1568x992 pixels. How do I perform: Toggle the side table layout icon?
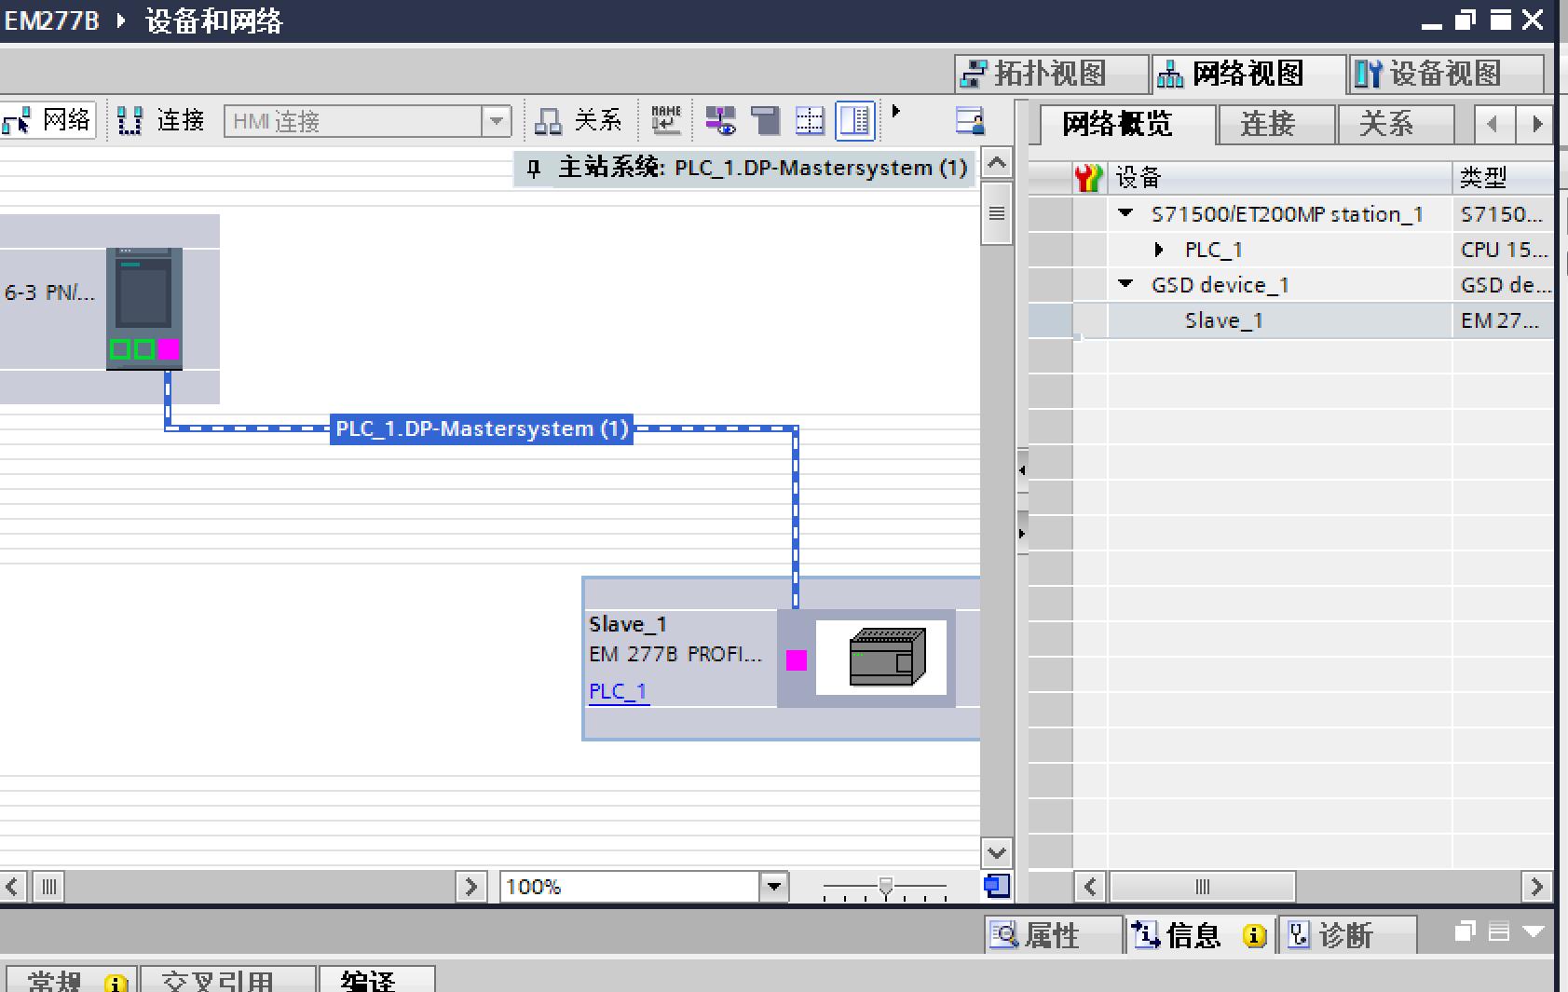pos(854,120)
